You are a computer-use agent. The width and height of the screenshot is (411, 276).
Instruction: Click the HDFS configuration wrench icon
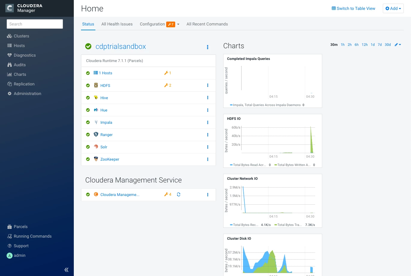pyautogui.click(x=166, y=85)
